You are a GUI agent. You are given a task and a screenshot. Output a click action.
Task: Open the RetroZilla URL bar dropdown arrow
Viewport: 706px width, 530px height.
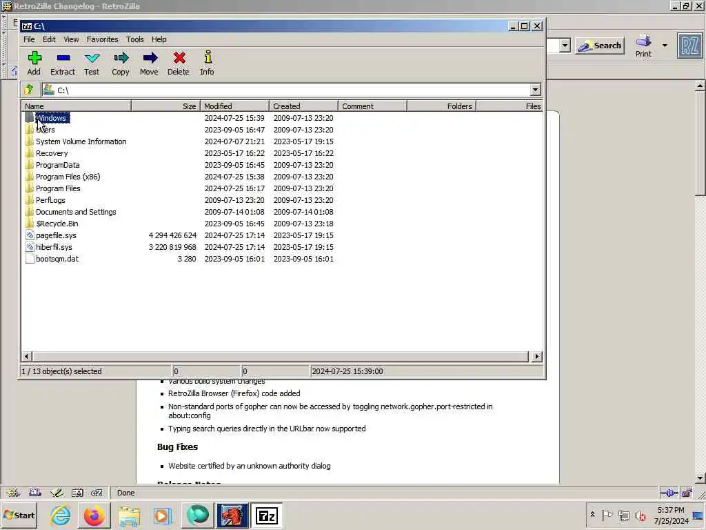[565, 46]
